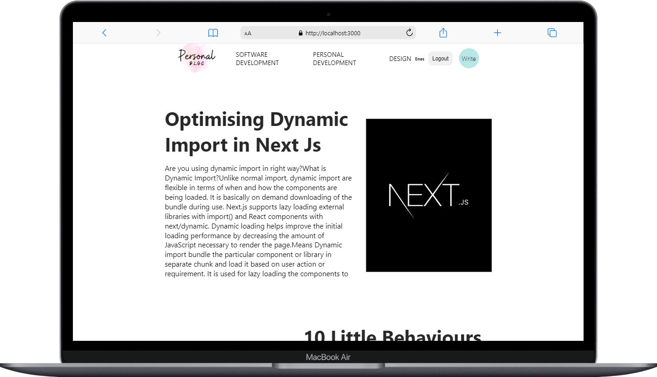Open the share sheet icon
Viewport: 657px width, 377px height.
(443, 33)
